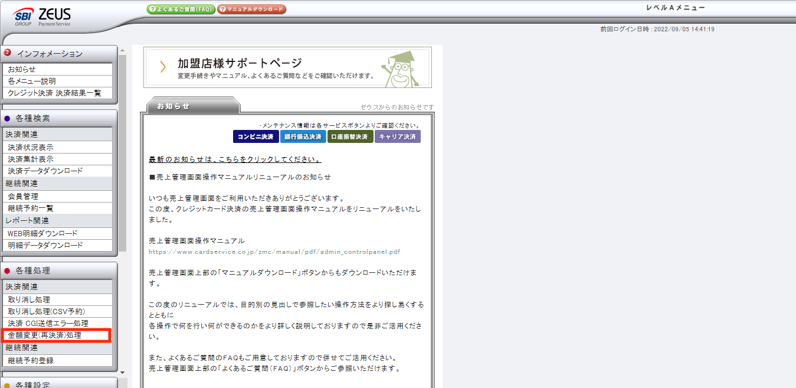Click the 前回ログイン日時 timestamp text
Screen dimensions: 796x388
(657, 29)
